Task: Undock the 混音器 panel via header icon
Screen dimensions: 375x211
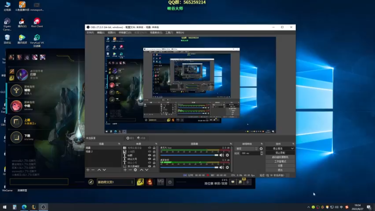Action: (231, 144)
